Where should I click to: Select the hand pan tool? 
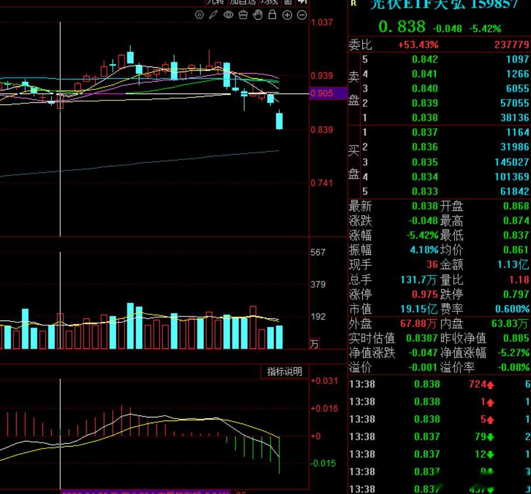[258, 15]
